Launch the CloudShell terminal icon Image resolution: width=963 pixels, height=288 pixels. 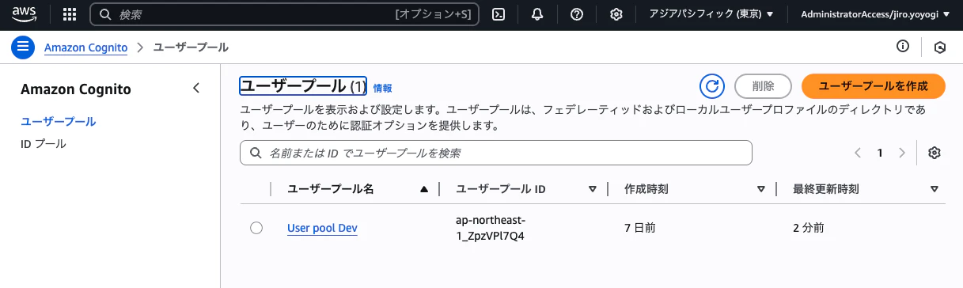coord(499,14)
